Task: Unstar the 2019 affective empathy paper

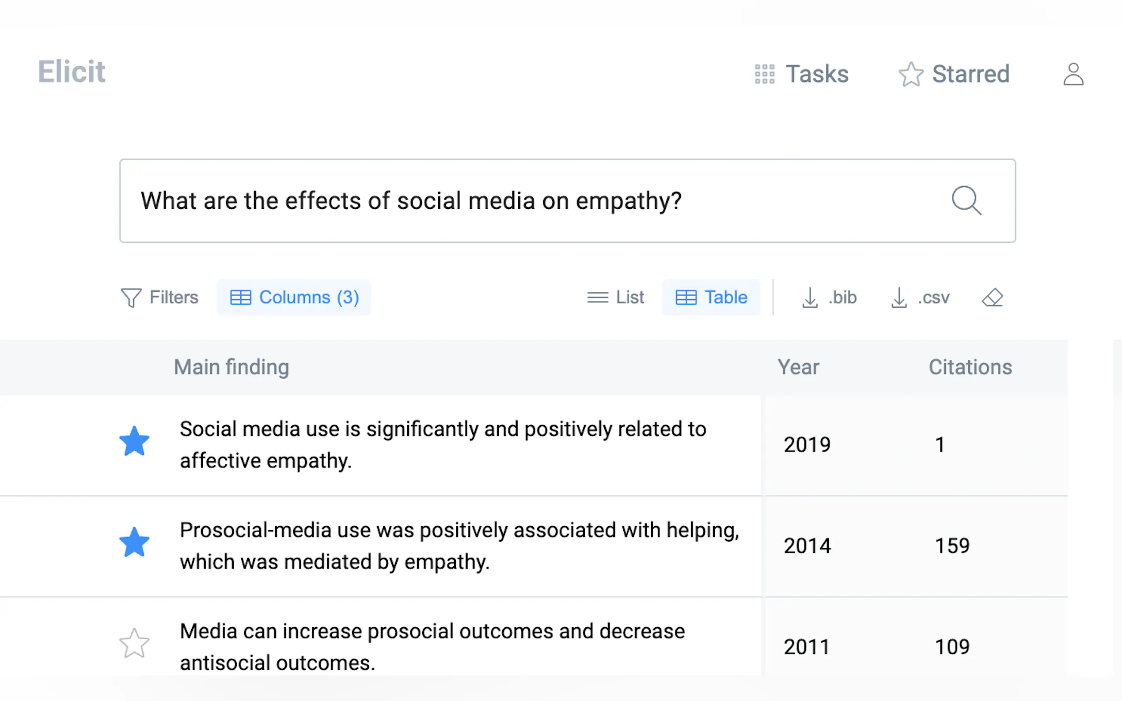Action: click(134, 441)
